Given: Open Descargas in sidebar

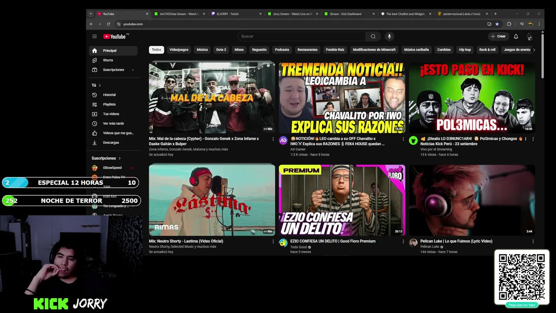Looking at the screenshot, I should pos(113,143).
